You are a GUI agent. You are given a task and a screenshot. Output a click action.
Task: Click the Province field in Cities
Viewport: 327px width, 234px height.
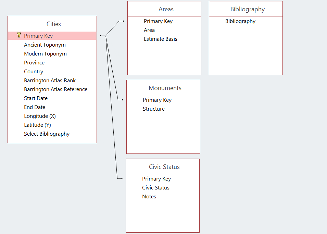tap(34, 62)
